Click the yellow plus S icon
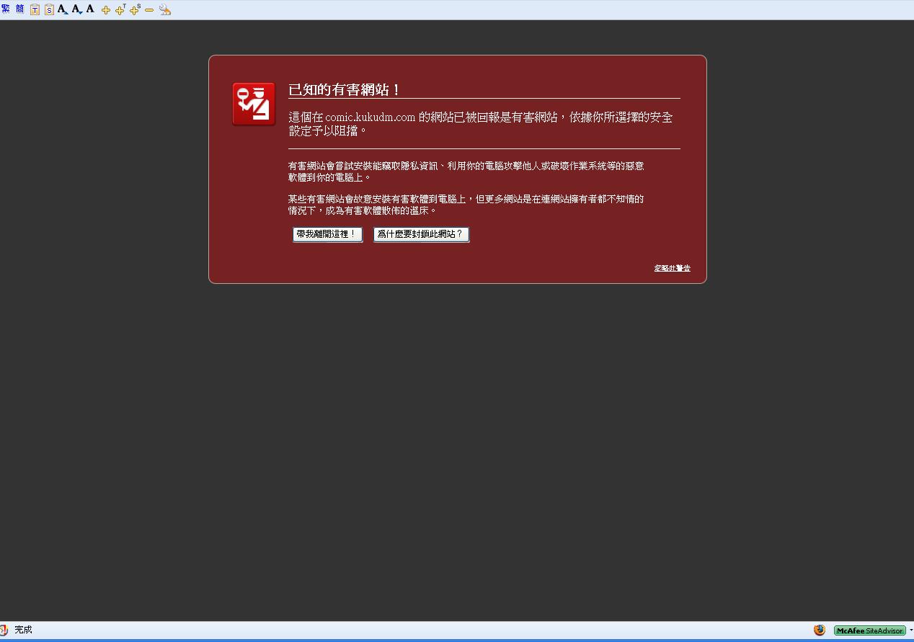 point(135,9)
